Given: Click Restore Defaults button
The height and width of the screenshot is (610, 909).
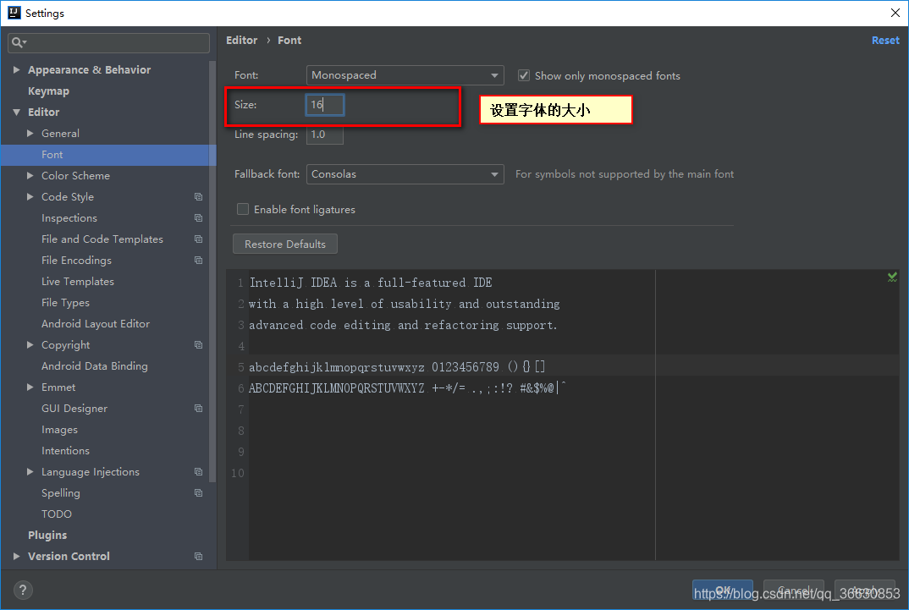Looking at the screenshot, I should (x=285, y=244).
